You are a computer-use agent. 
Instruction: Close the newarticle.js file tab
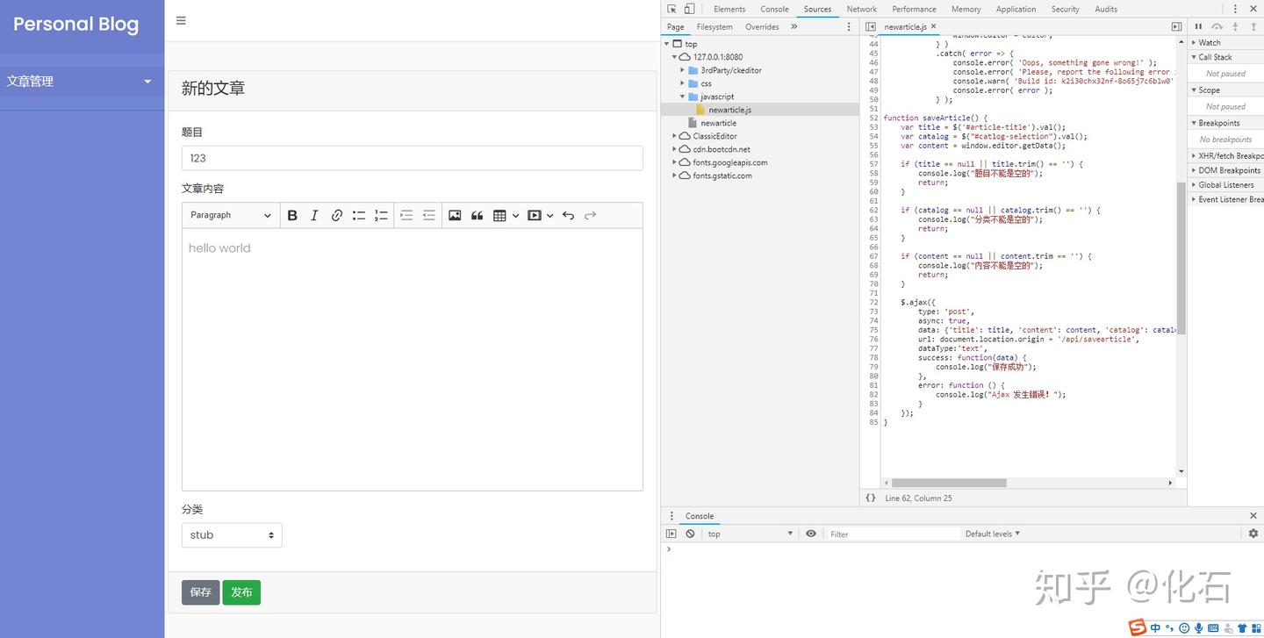tap(933, 26)
